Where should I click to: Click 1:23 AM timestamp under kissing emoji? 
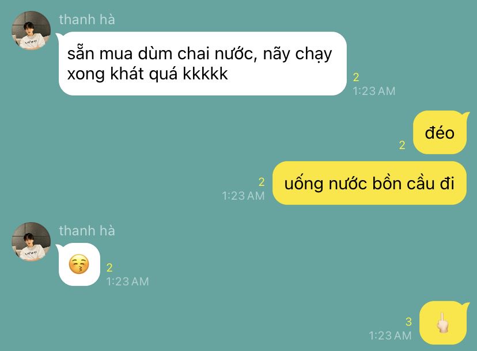click(x=127, y=281)
